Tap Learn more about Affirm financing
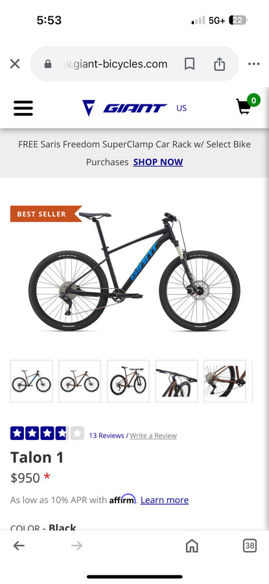The width and height of the screenshot is (269, 584). click(x=165, y=500)
